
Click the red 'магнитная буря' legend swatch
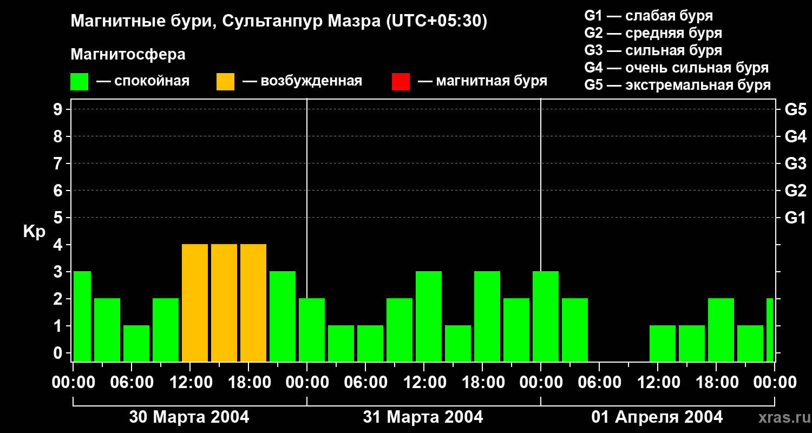click(x=401, y=82)
